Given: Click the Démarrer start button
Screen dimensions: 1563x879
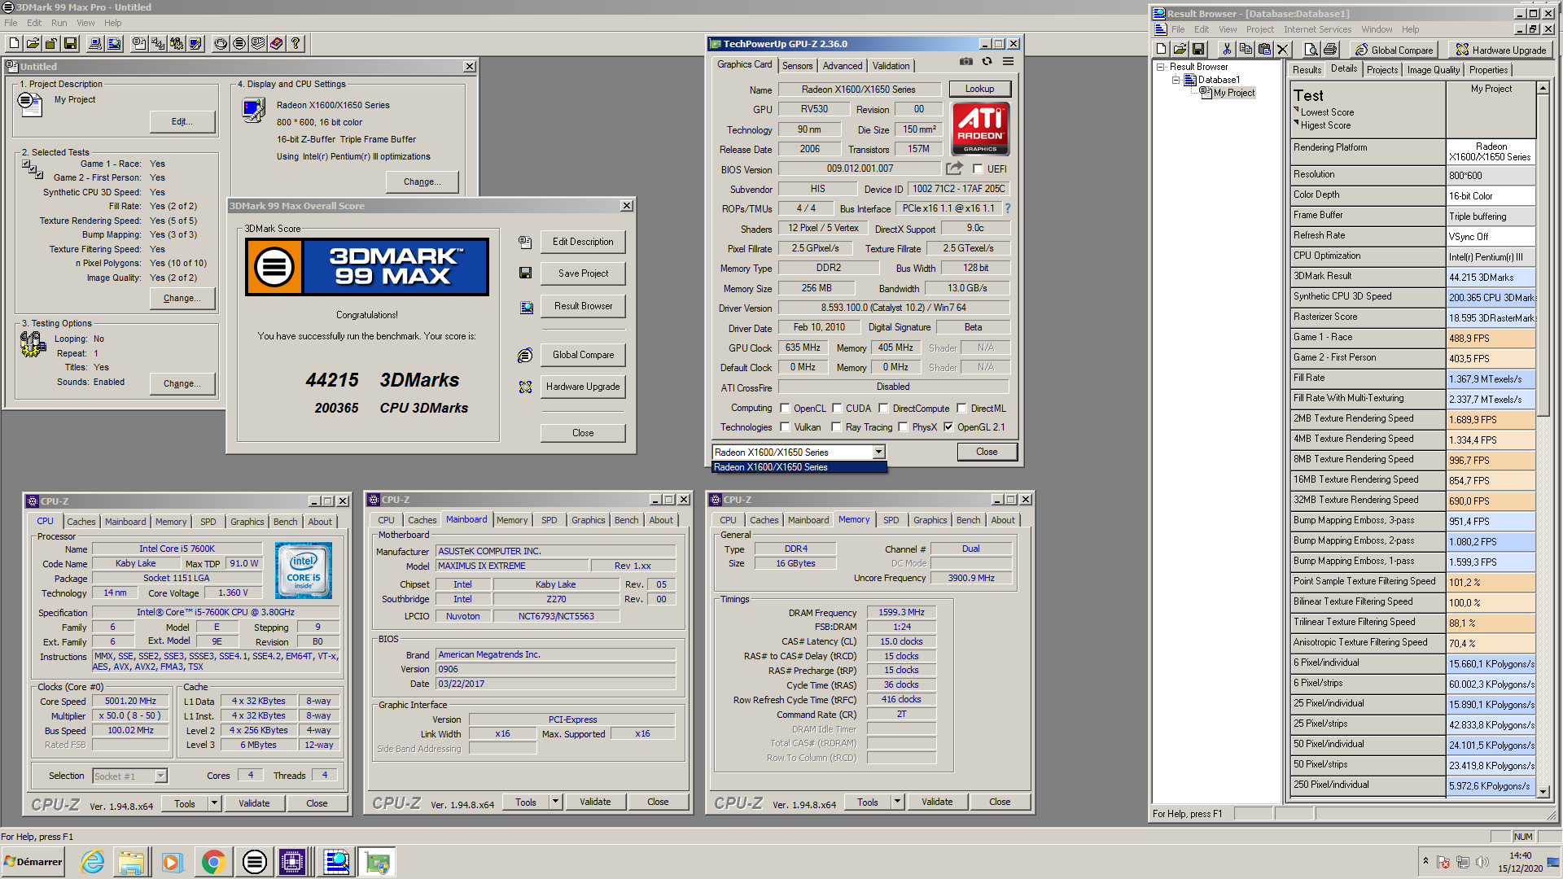Looking at the screenshot, I should click(33, 862).
